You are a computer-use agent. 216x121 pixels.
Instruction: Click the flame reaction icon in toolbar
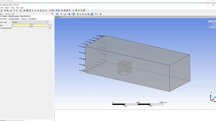[35, 10]
